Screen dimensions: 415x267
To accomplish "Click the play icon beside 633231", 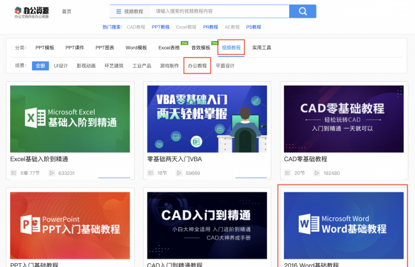I will pyautogui.click(x=52, y=173).
